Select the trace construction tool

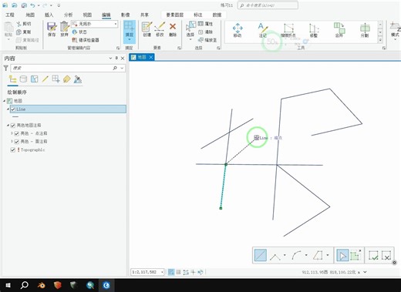click(x=318, y=256)
